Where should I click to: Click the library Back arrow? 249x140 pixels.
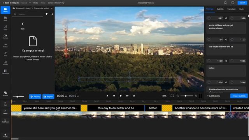23,24
